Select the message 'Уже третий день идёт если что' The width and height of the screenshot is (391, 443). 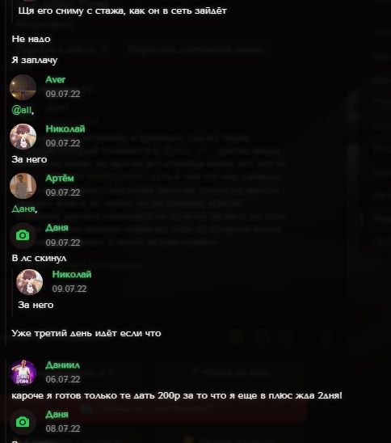tap(86, 333)
